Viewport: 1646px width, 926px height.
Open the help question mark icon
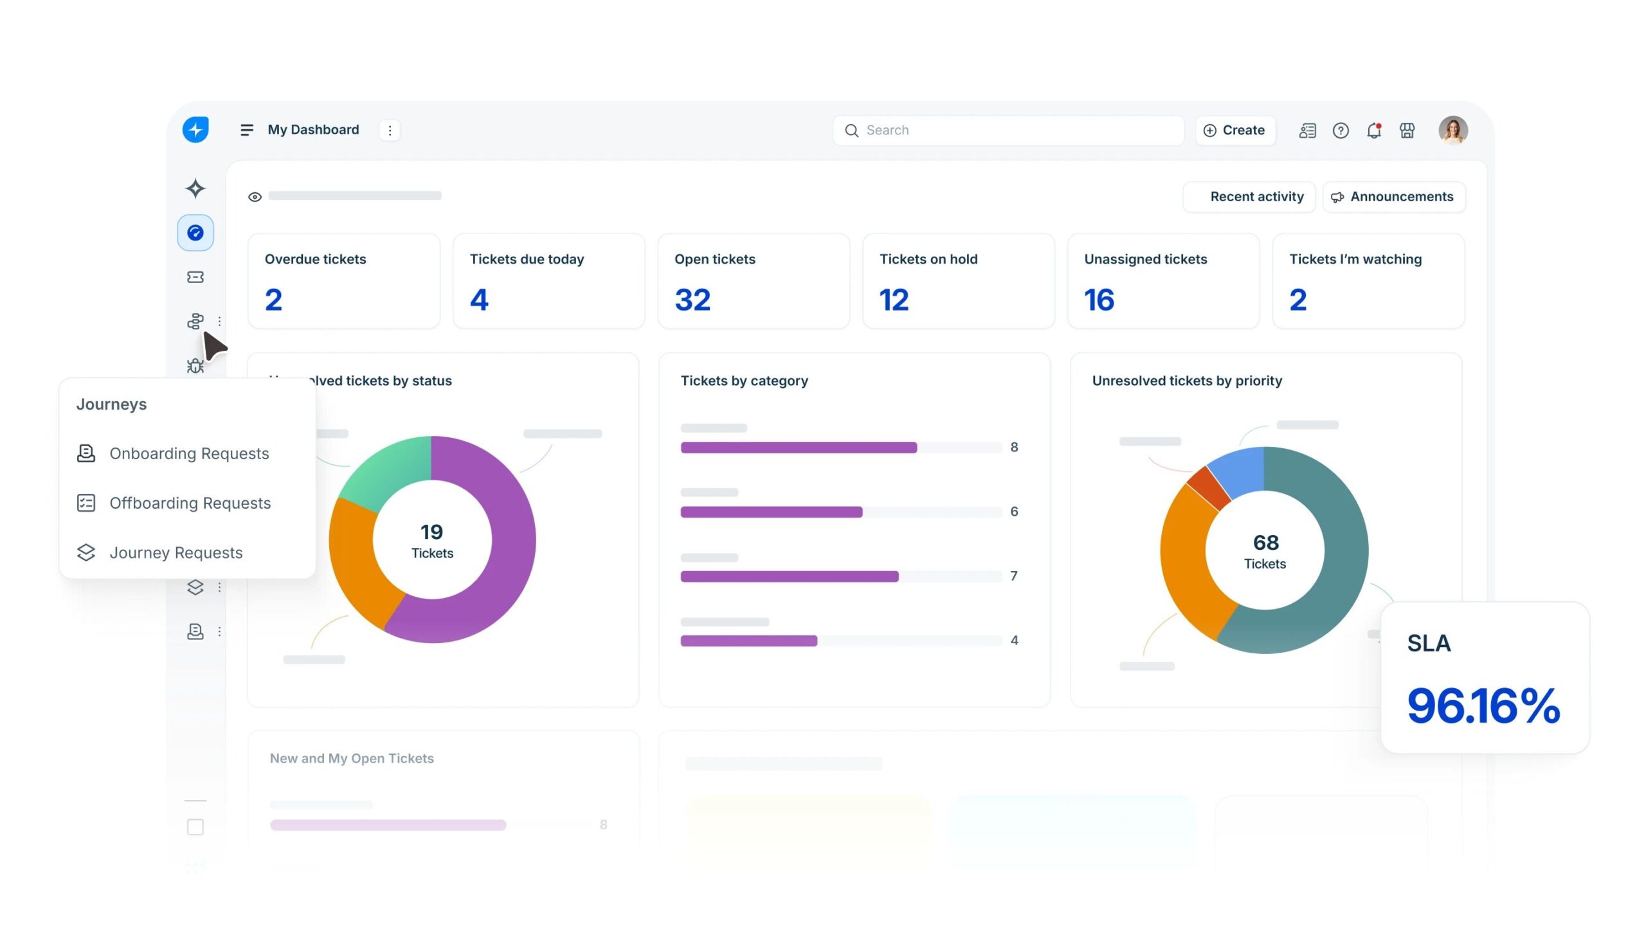coord(1341,131)
